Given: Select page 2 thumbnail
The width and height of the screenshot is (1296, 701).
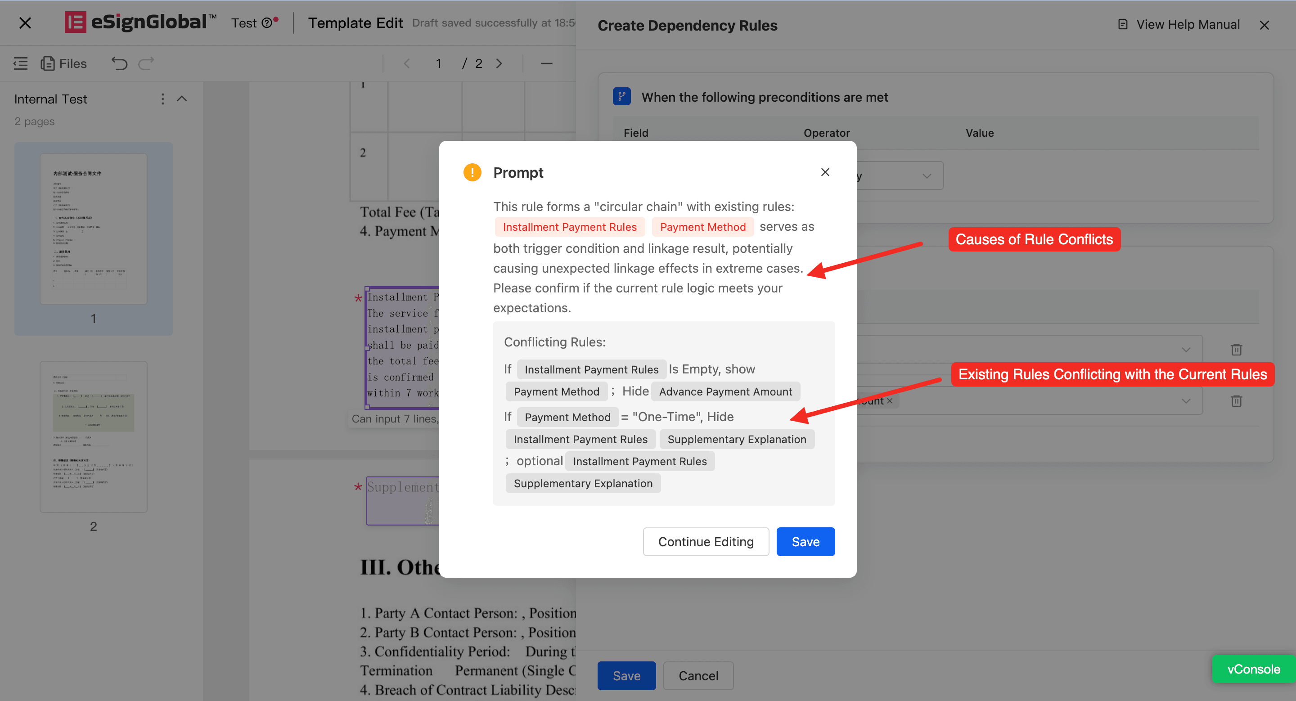Looking at the screenshot, I should 94,436.
